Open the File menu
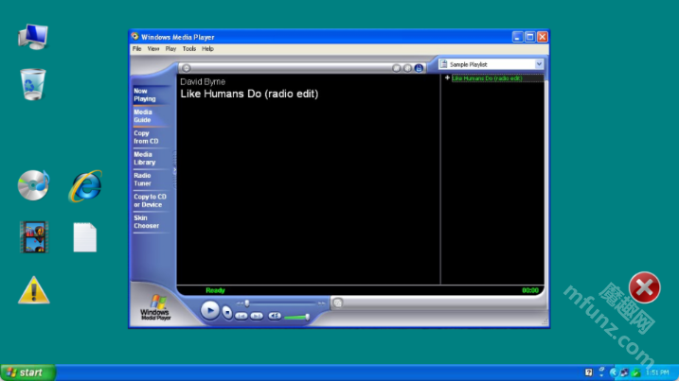 coord(136,48)
